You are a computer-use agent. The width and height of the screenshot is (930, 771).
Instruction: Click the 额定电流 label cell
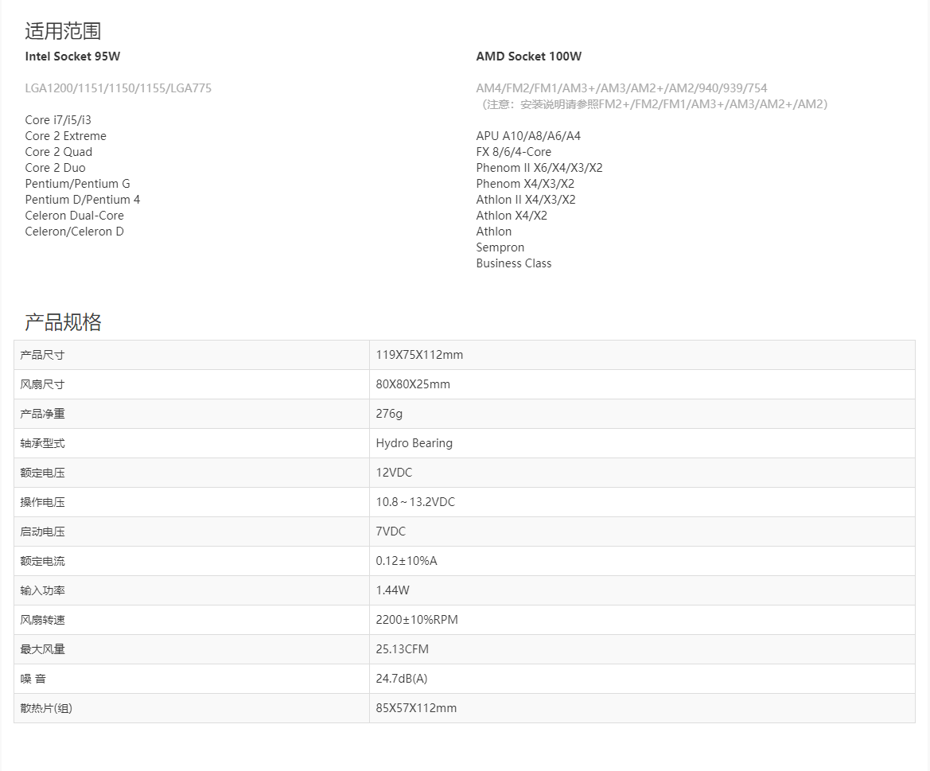pos(192,561)
